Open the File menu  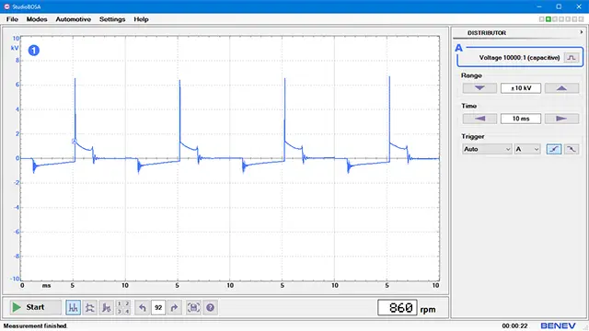click(x=12, y=19)
